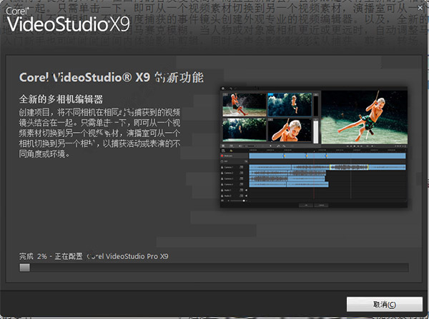Viewport: 429px width, 319px height.
Task: Select the bottom-left camera angle thumbnail
Action: tap(243, 130)
